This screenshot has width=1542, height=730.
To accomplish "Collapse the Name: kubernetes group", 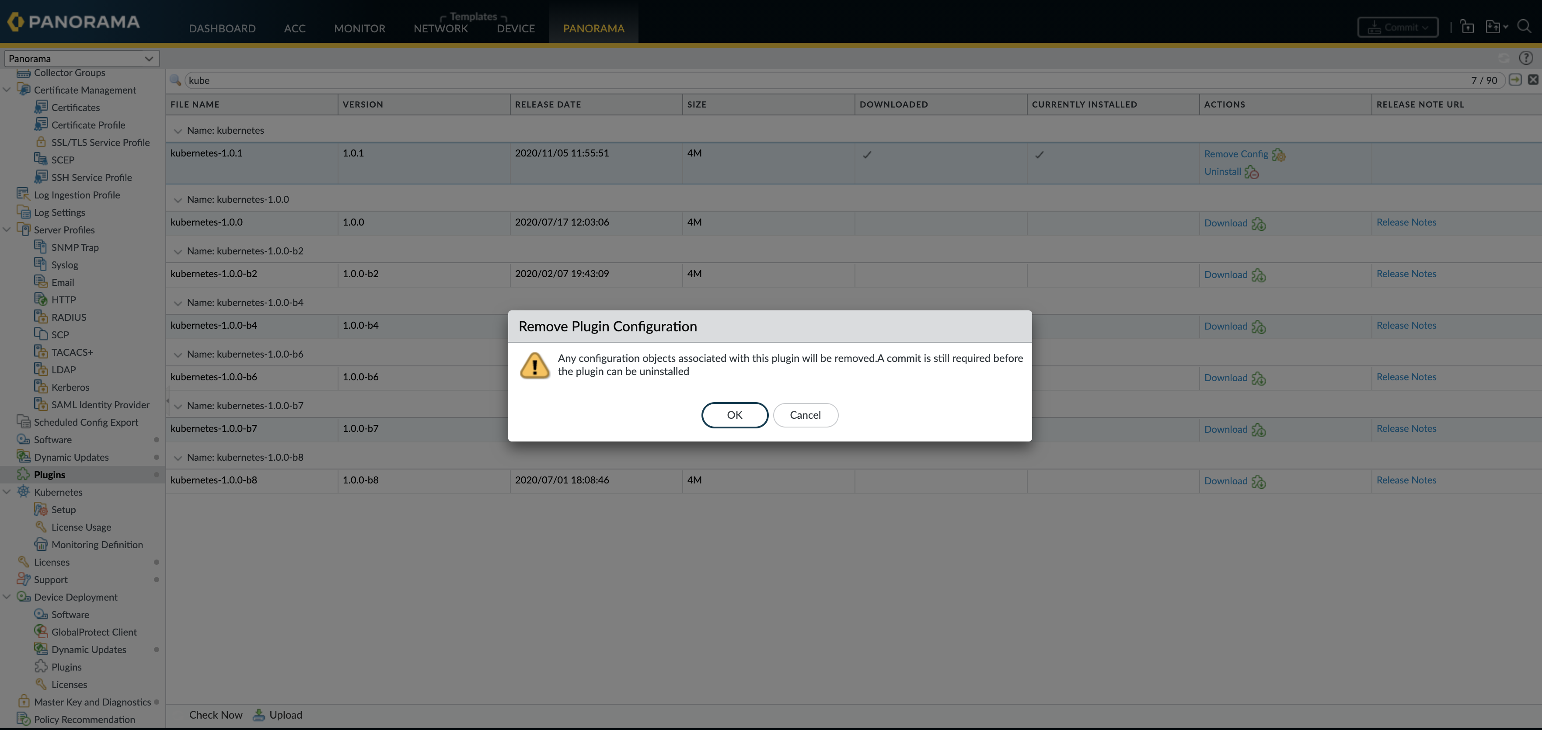I will tap(178, 131).
